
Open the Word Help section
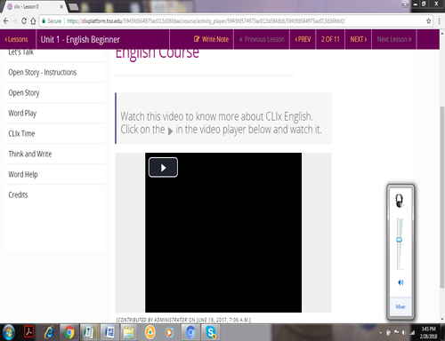(55, 174)
